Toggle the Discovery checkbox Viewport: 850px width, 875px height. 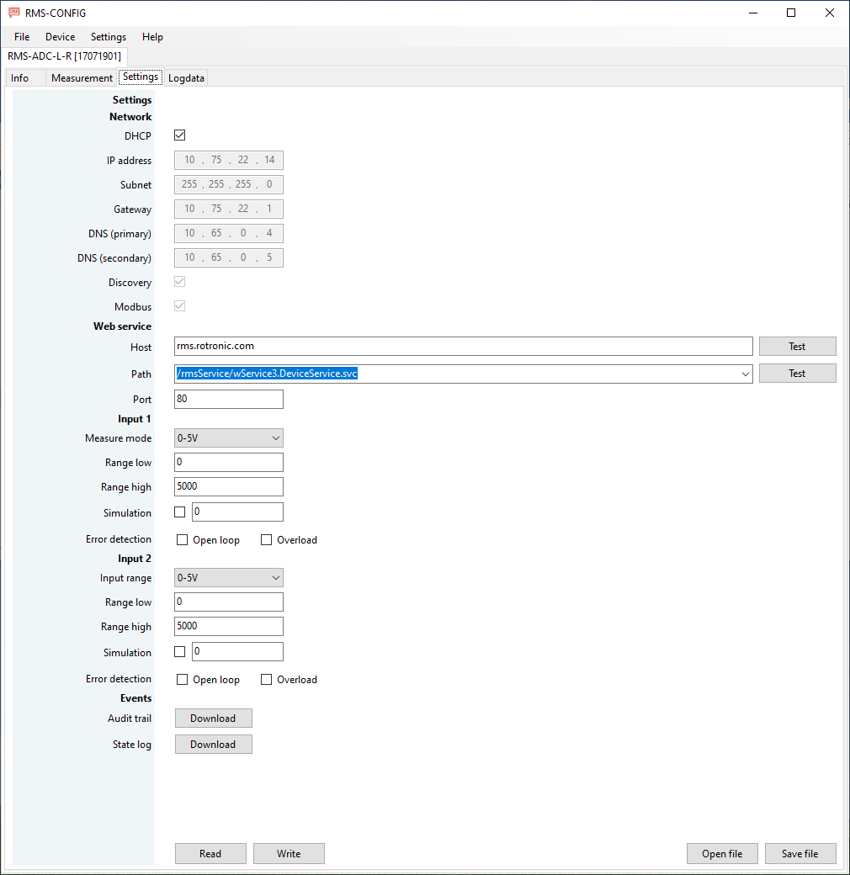(x=180, y=282)
